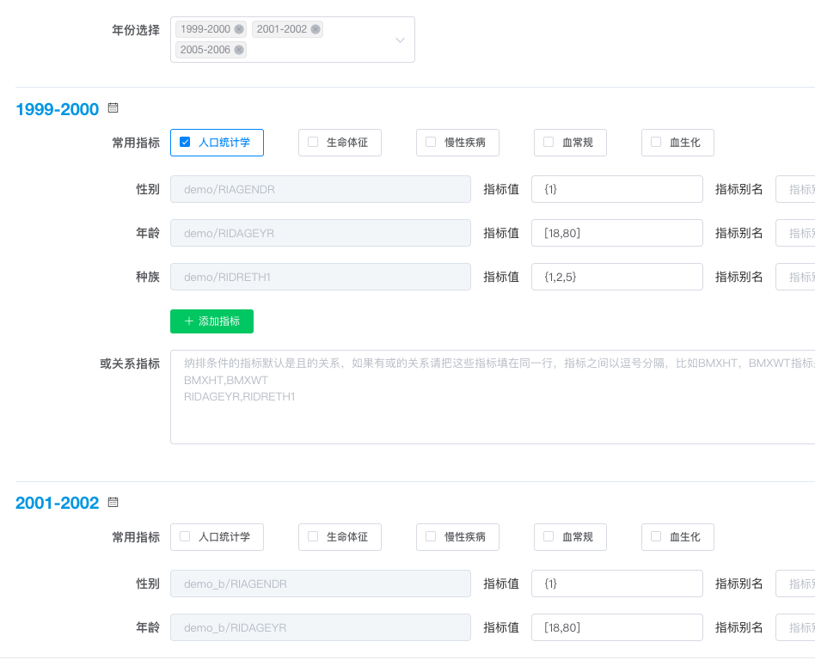The image size is (815, 660).
Task: Click the 或关系指标 label
Action: point(130,364)
